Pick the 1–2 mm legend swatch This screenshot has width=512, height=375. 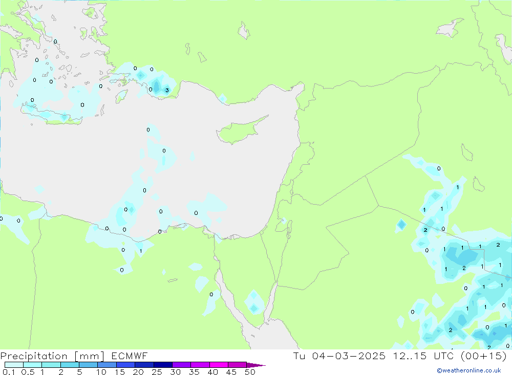pos(51,365)
